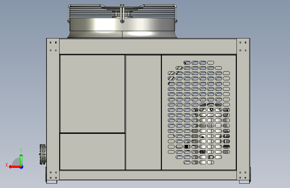Click the blue Z axis dot of the triad

[x=22, y=167]
